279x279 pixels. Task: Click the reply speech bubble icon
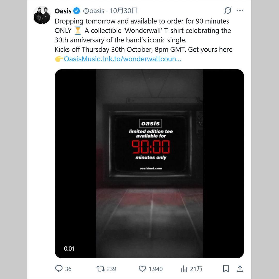[x=59, y=269]
